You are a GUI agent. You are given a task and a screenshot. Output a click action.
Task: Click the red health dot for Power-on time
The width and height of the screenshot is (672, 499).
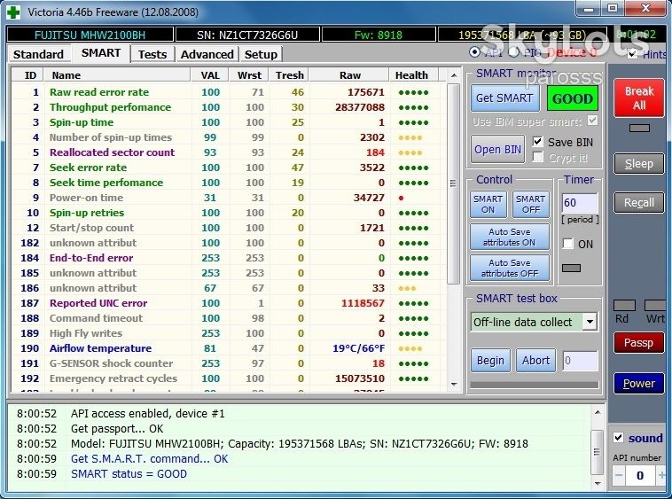tap(401, 198)
